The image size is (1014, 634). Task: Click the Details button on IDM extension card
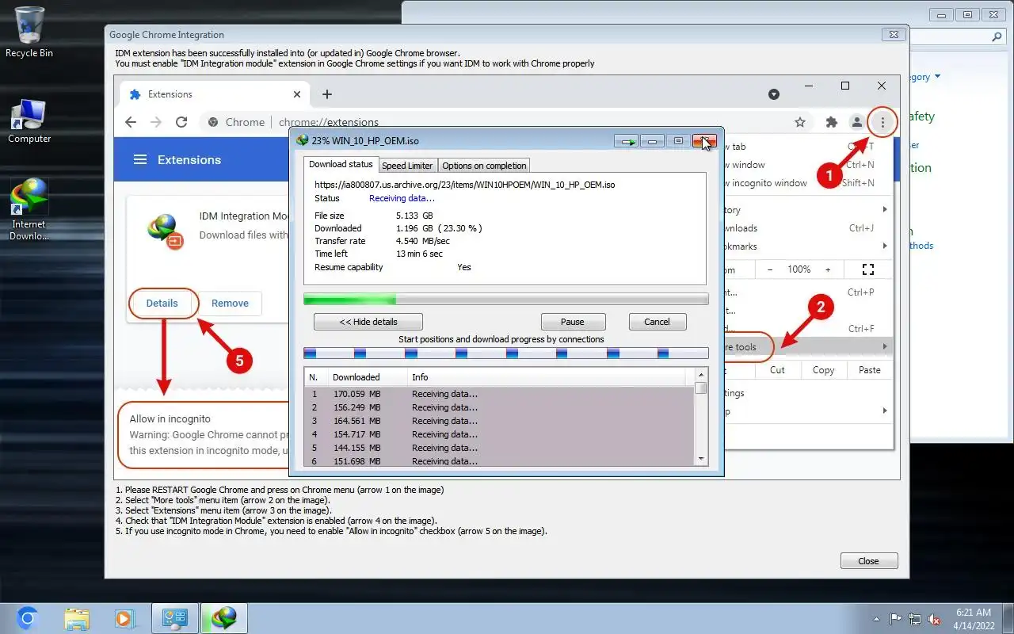click(162, 303)
